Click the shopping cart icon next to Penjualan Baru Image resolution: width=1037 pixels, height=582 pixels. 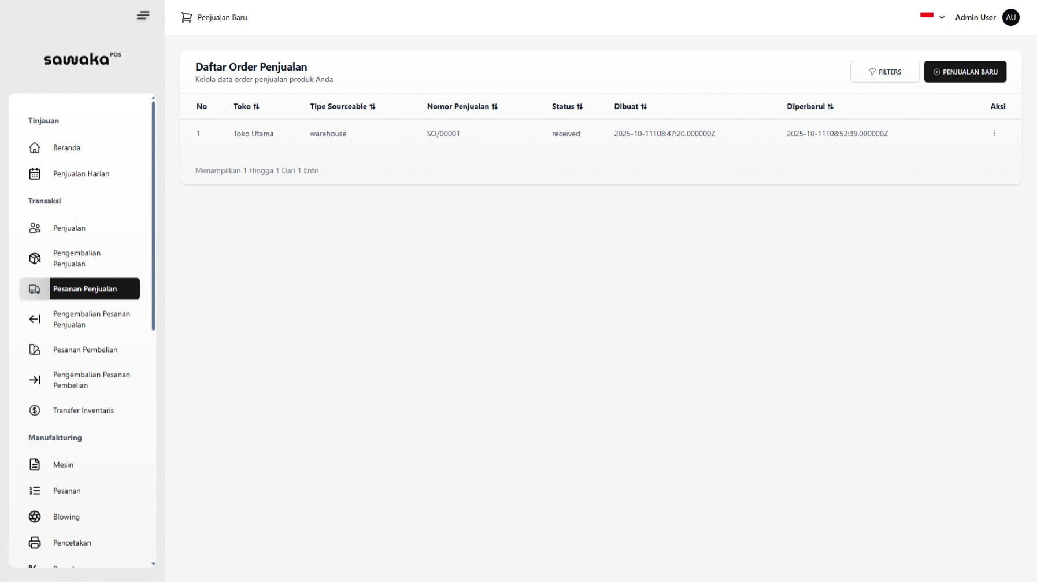(186, 17)
